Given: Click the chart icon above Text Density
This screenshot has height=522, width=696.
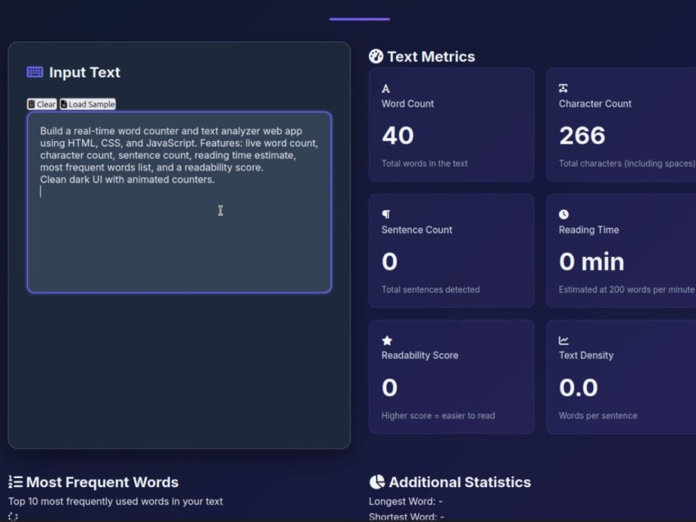Looking at the screenshot, I should [x=564, y=340].
